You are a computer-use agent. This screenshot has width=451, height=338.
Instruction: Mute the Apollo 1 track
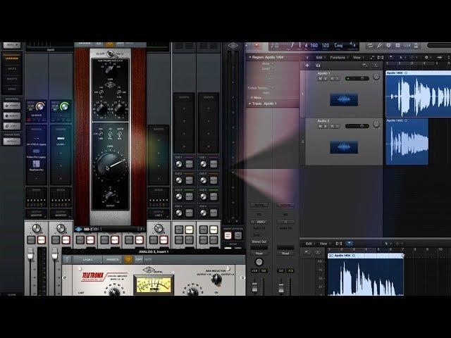320,79
